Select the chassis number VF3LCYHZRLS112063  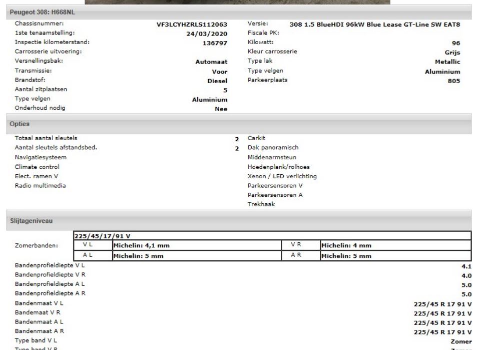tap(192, 24)
